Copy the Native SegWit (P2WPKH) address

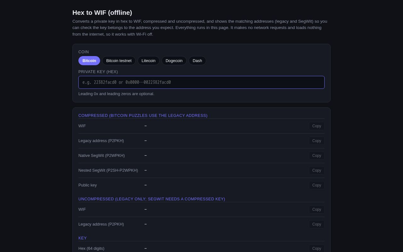click(x=317, y=156)
